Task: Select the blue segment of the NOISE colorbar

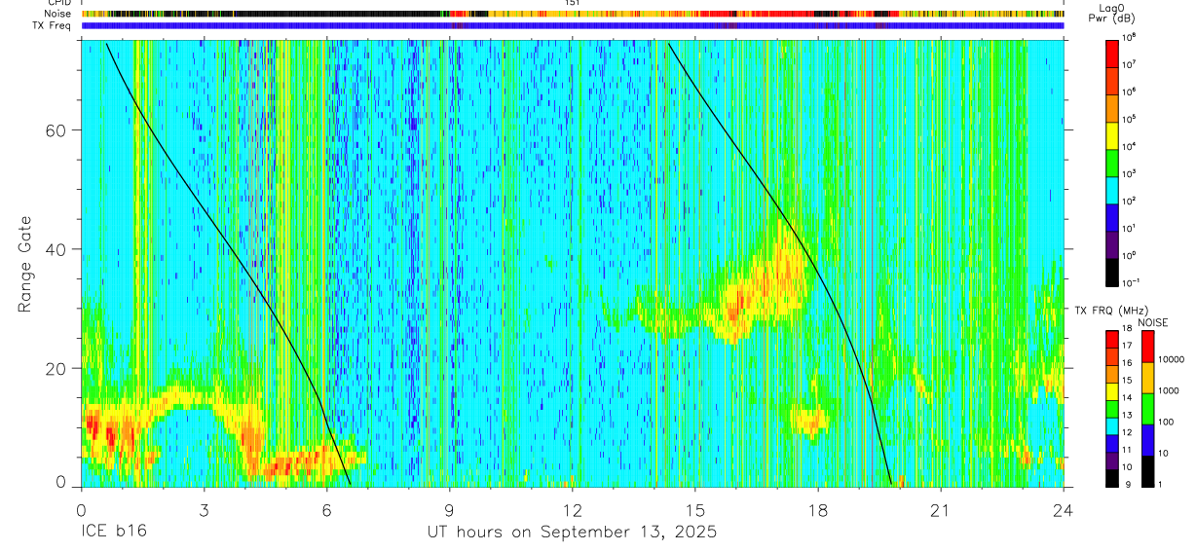Action: 1147,440
